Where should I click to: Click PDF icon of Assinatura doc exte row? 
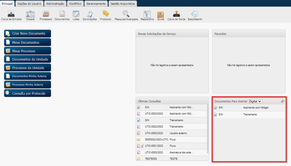click(x=138, y=152)
